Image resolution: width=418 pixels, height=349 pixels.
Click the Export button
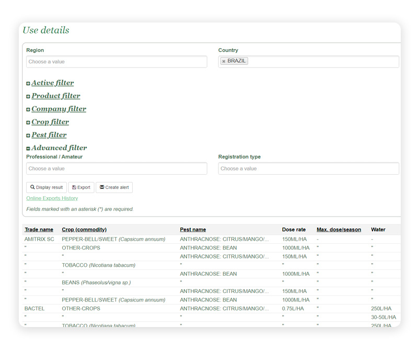coord(82,187)
